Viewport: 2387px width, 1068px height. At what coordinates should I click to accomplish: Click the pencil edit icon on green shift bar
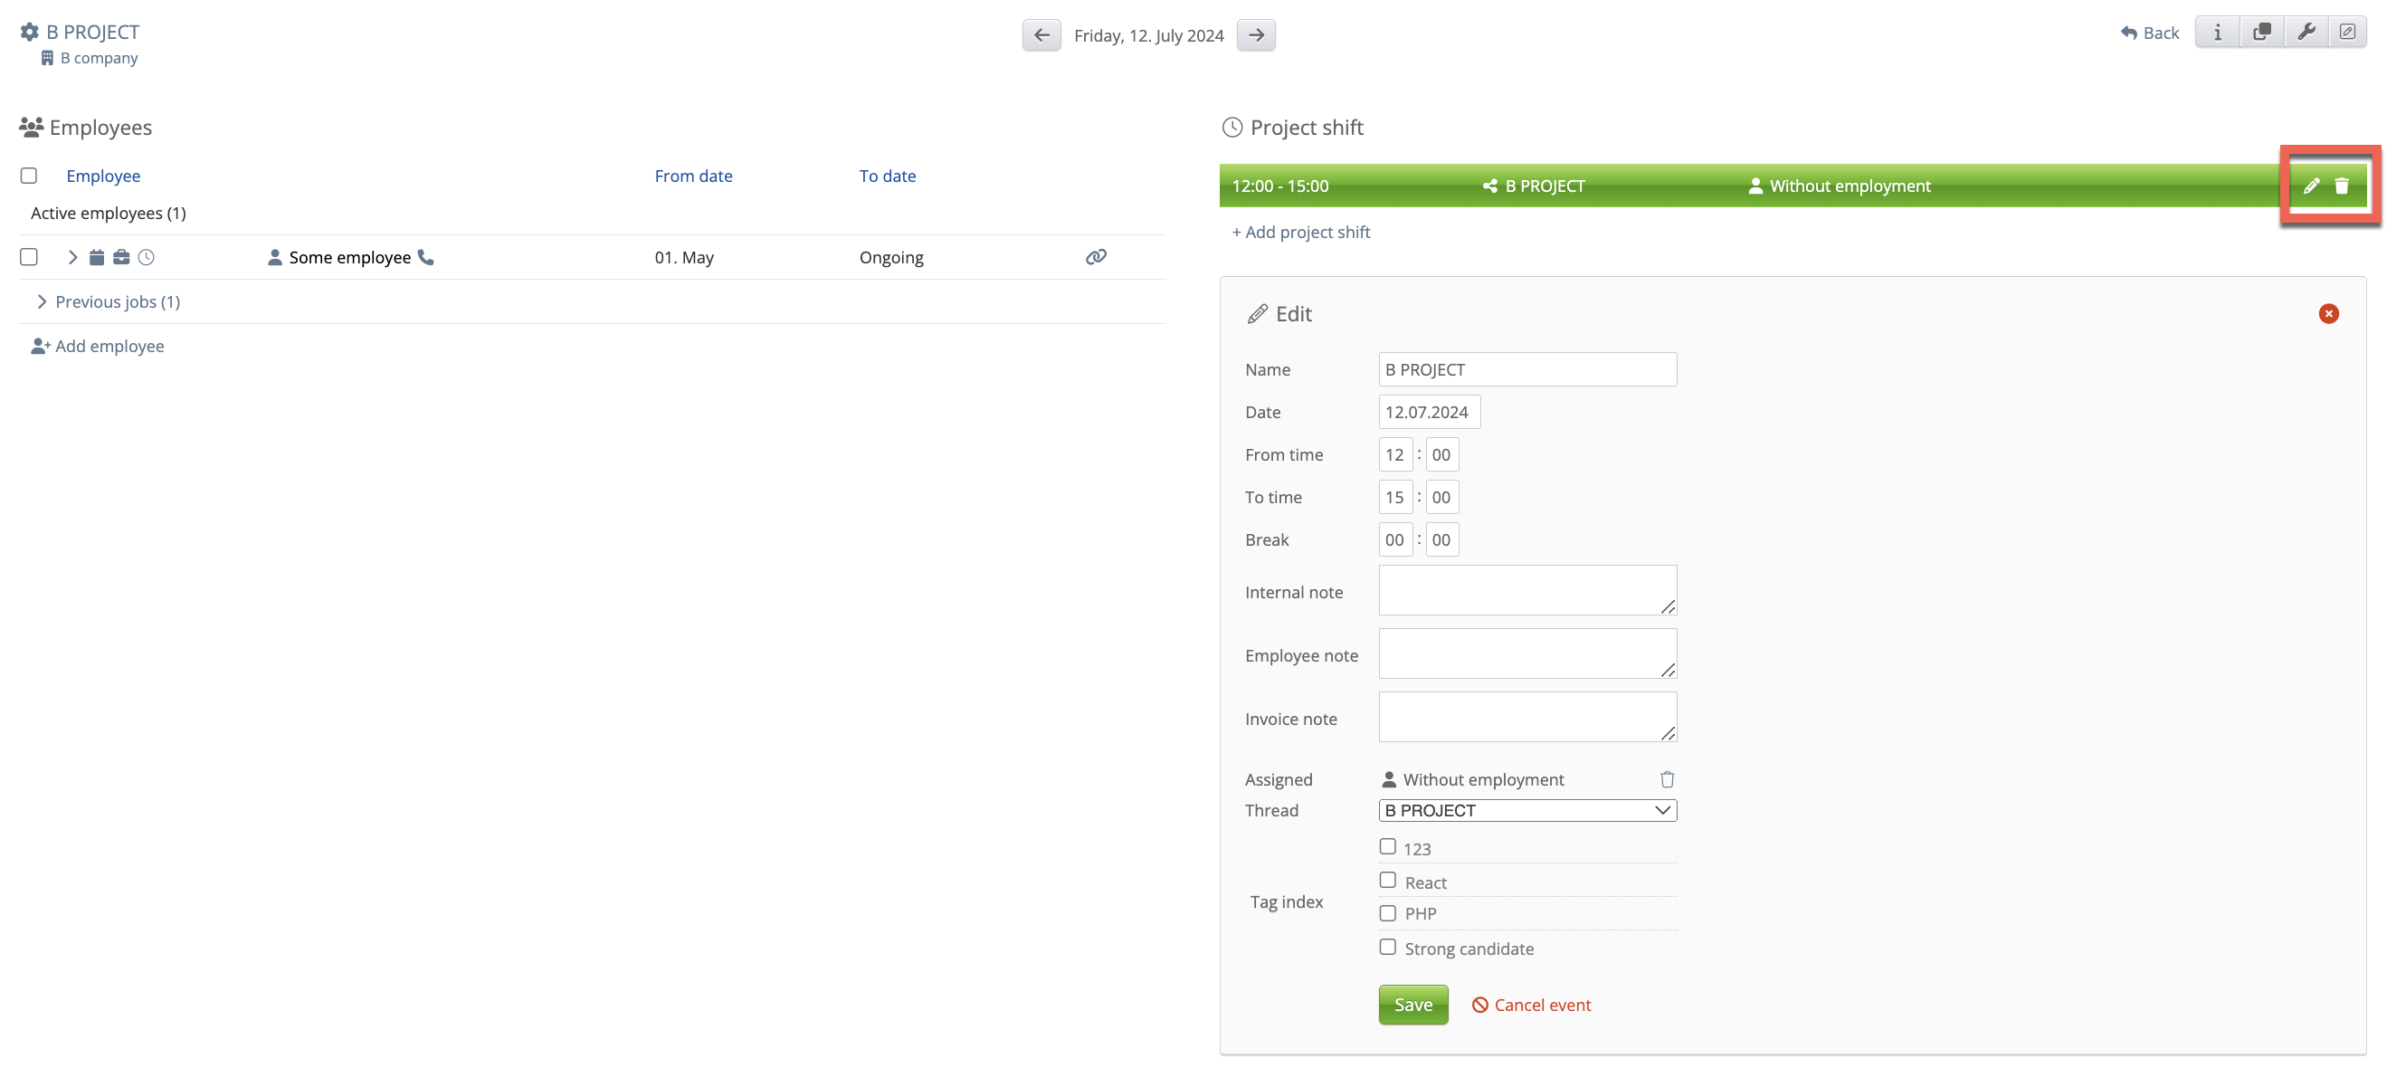pos(2311,186)
